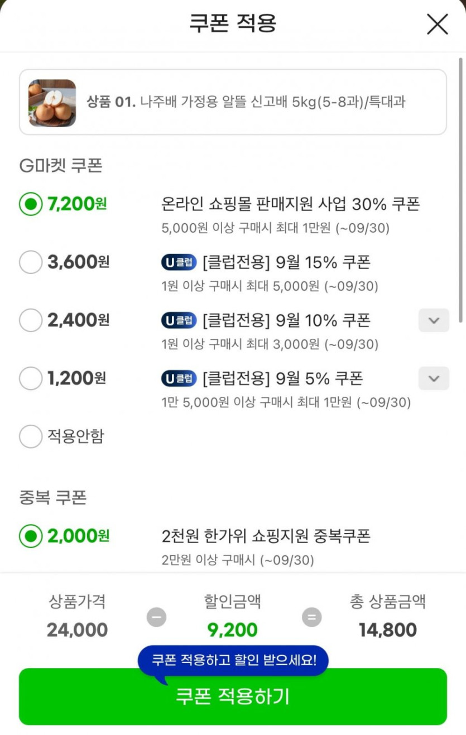Click the 쿠폰 적용하고 할인 받으세요 tooltip
The image size is (466, 735).
click(x=234, y=661)
